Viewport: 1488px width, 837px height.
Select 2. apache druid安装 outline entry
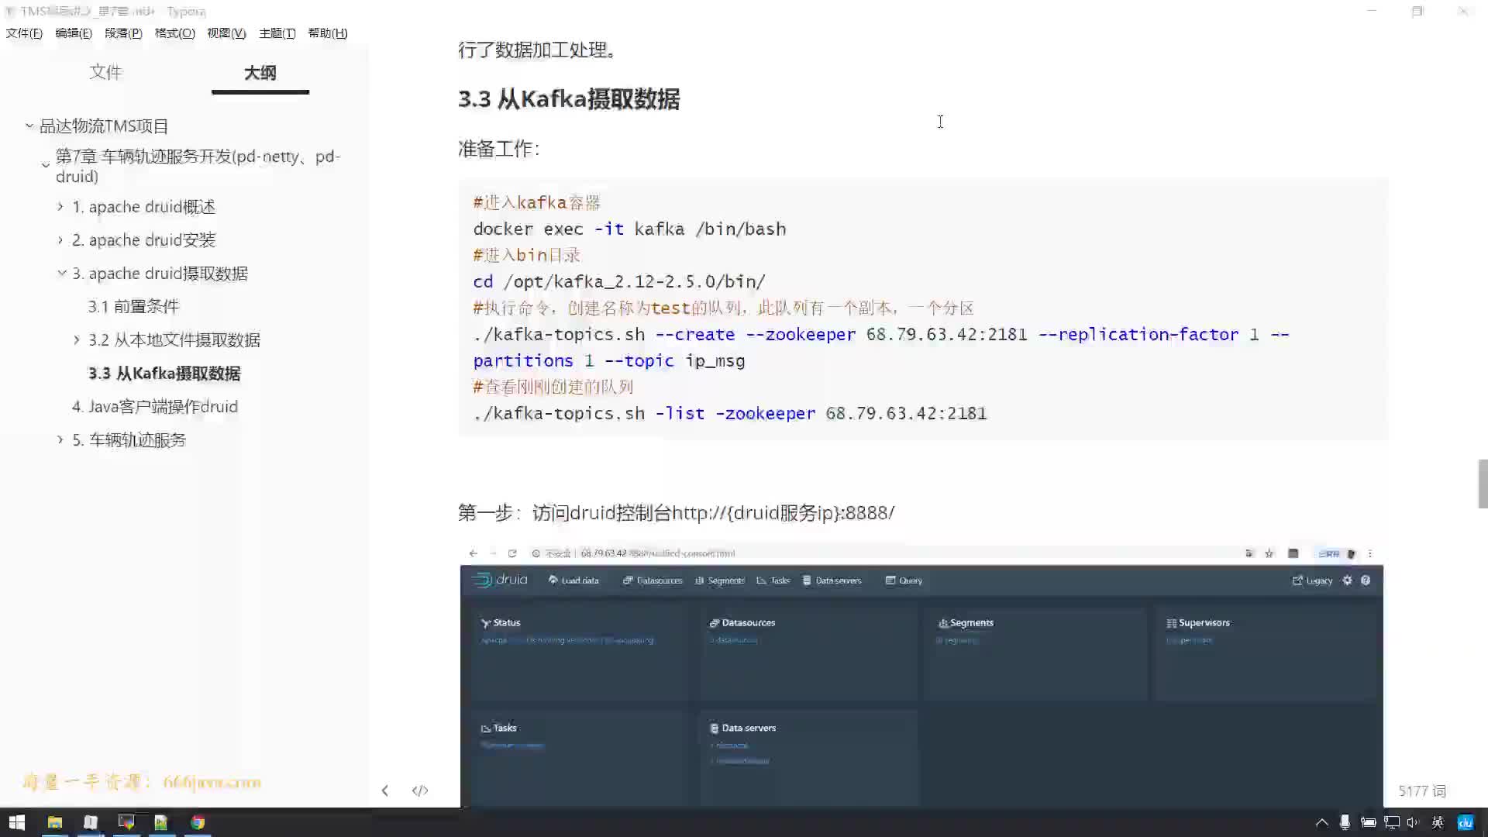coord(144,239)
